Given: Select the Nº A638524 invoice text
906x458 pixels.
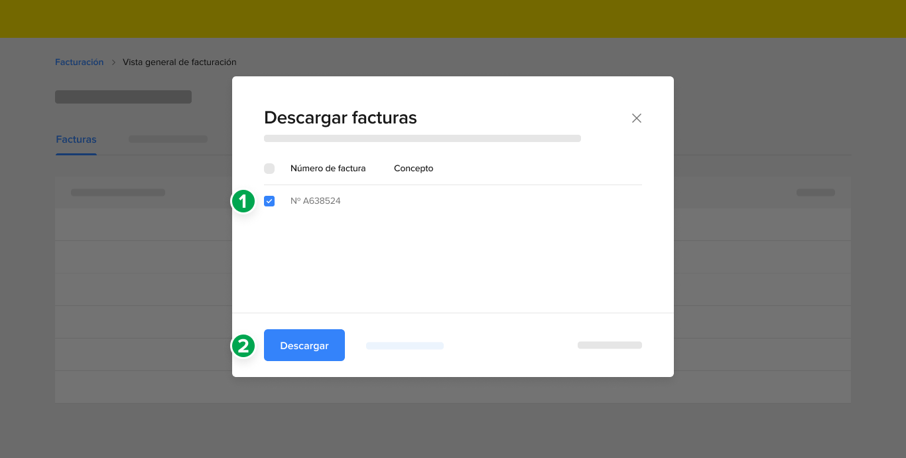Looking at the screenshot, I should click(x=316, y=201).
